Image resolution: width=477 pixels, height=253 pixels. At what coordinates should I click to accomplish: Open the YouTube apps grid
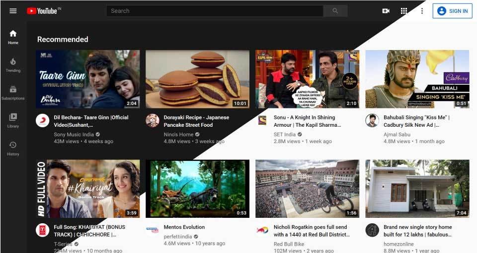[403, 11]
